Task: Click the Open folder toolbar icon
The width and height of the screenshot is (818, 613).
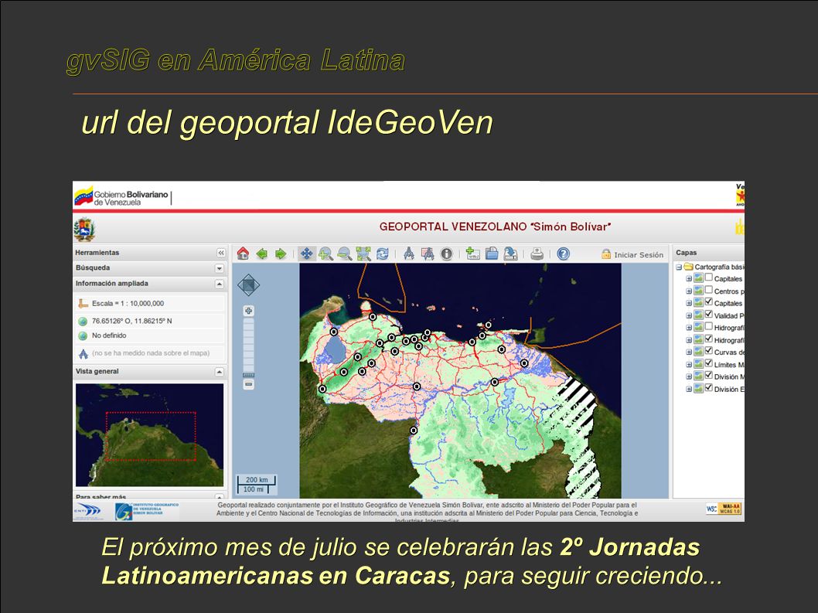Action: pos(492,254)
